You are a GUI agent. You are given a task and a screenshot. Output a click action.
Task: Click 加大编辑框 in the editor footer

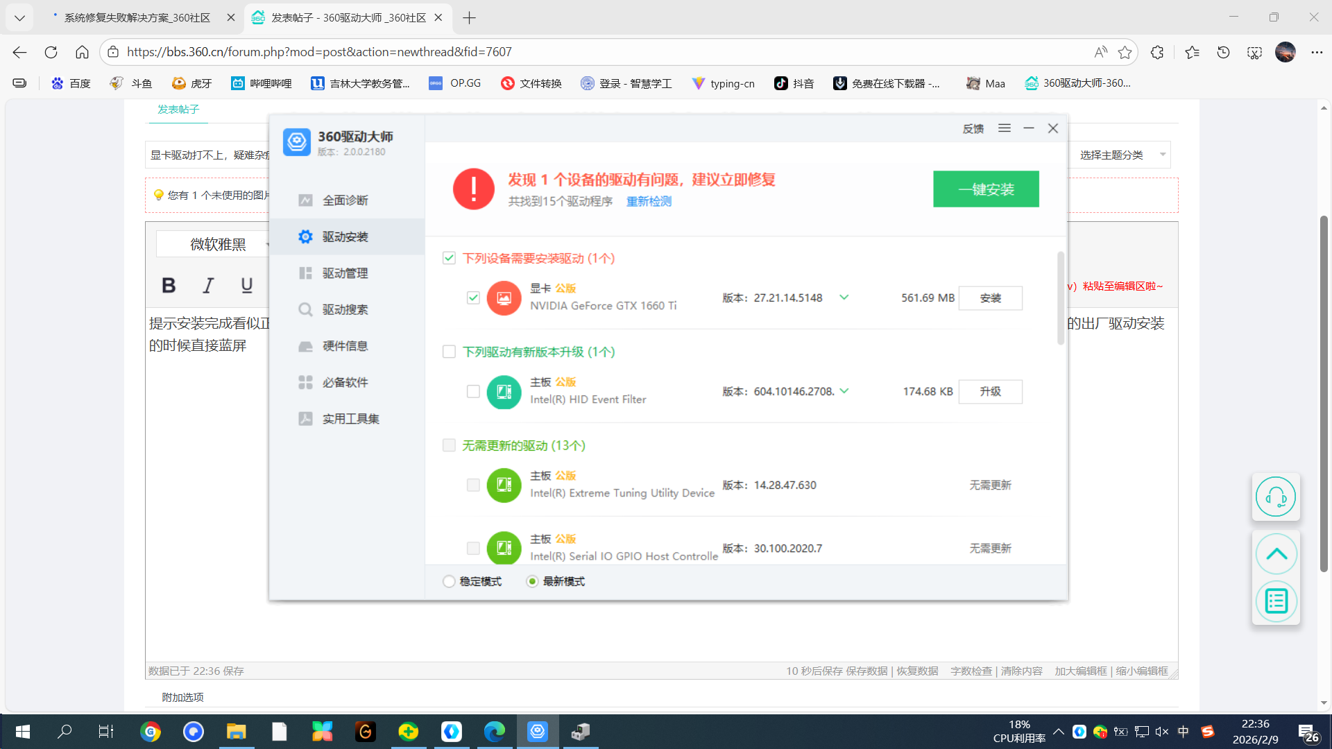point(1081,671)
